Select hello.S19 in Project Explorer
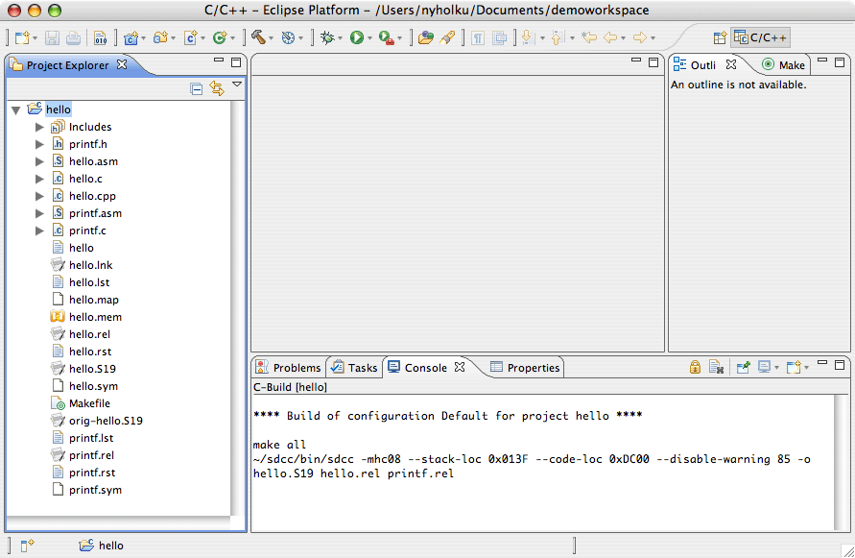Viewport: 855px width, 558px height. 92,369
